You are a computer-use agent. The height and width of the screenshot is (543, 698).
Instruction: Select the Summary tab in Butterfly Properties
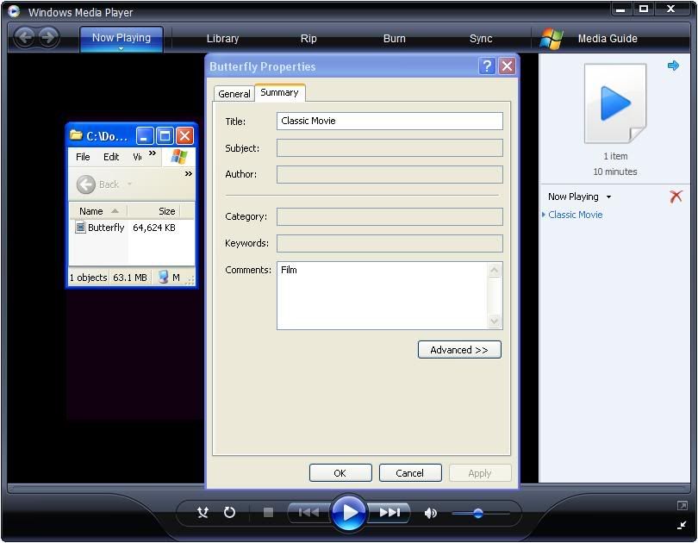pyautogui.click(x=279, y=92)
